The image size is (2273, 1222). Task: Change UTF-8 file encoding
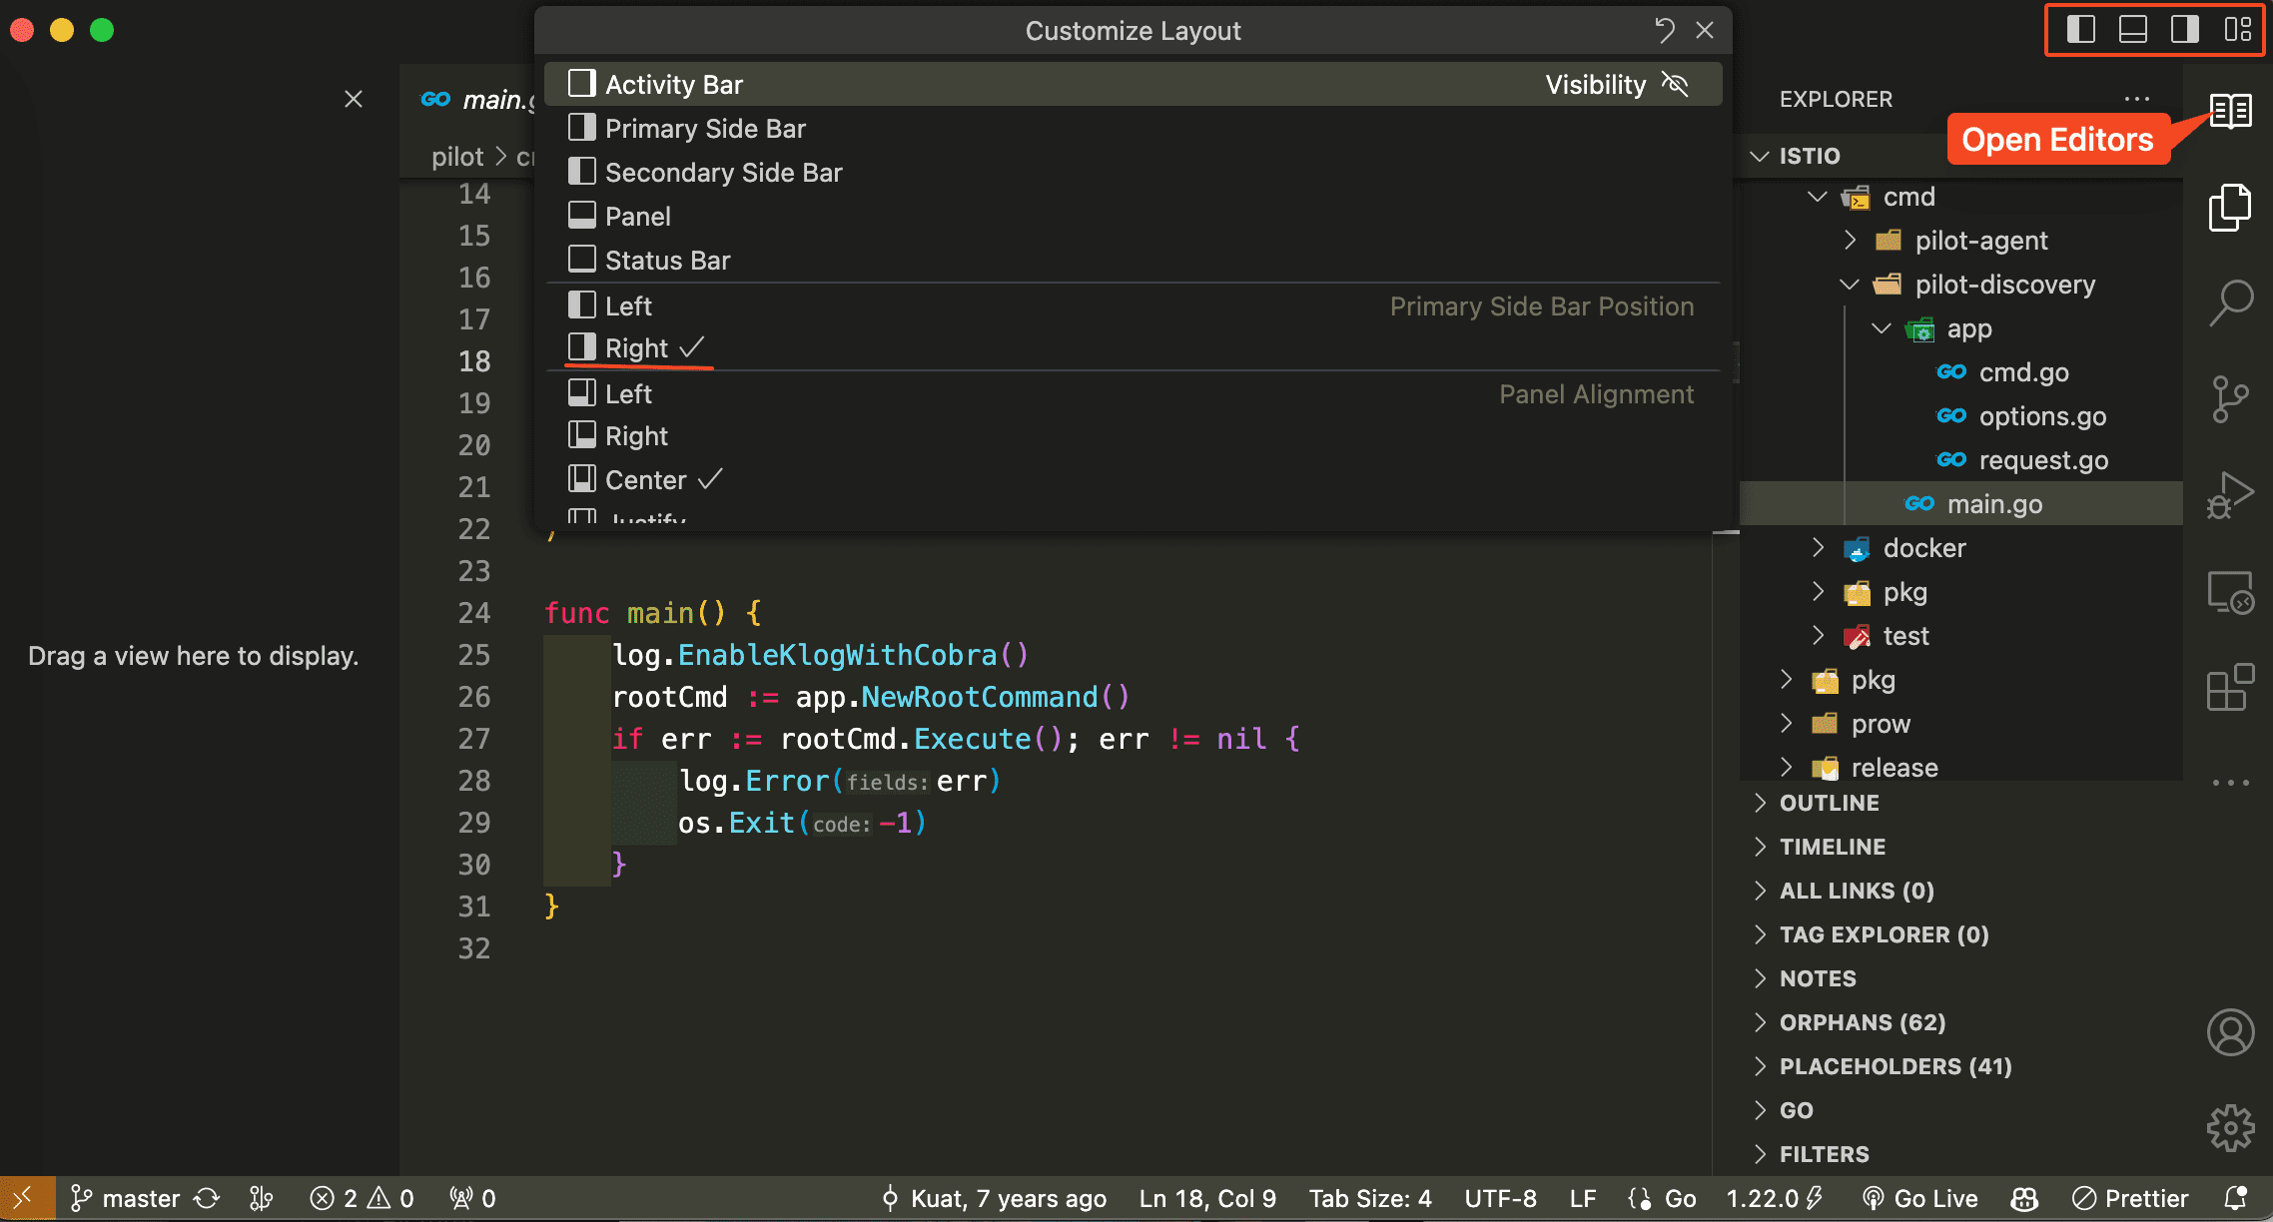click(x=1500, y=1198)
